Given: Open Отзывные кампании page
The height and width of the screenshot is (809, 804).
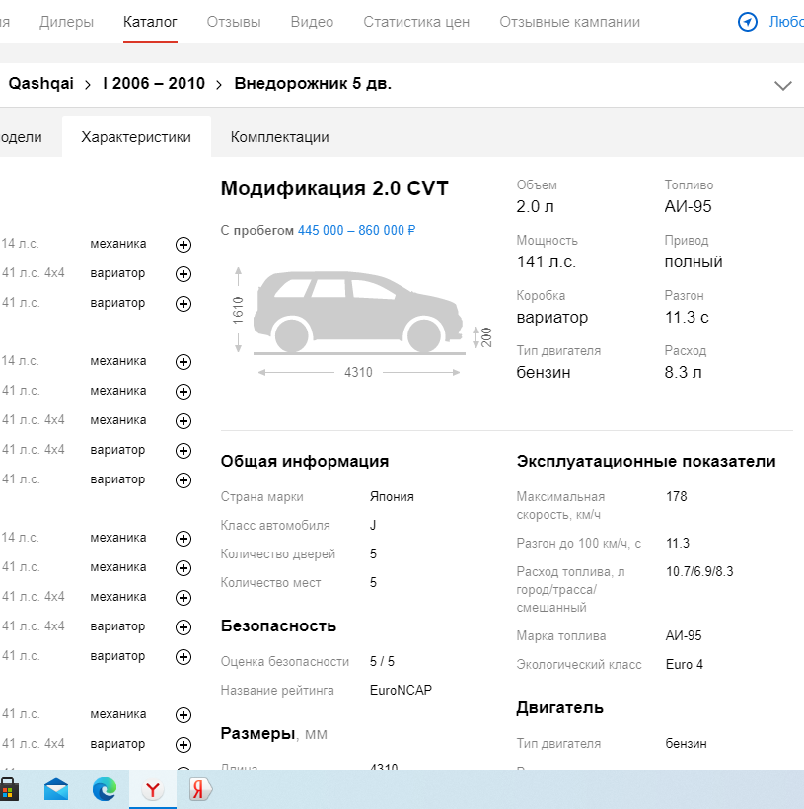Looking at the screenshot, I should 570,22.
